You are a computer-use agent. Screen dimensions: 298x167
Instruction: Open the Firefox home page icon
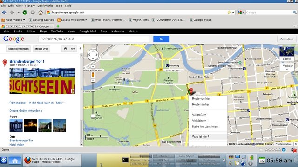[x=41, y=13]
